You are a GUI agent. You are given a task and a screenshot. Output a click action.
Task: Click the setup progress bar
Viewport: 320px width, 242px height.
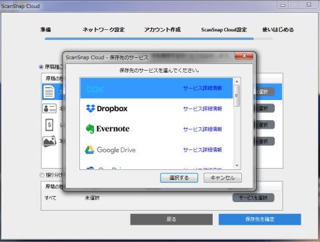click(x=159, y=39)
